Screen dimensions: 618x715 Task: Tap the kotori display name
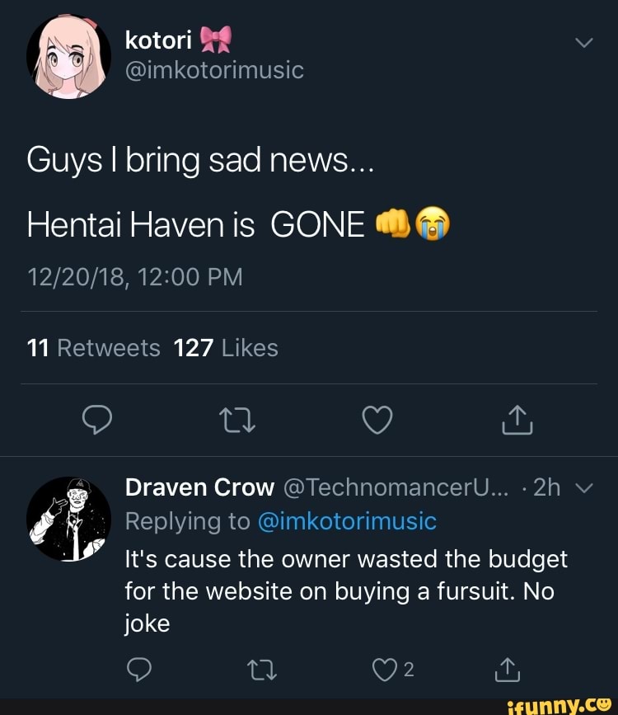click(158, 39)
